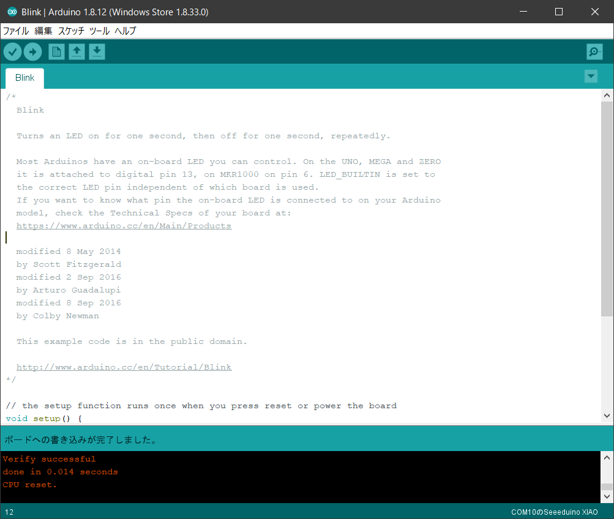Open the 編集 menu
Image resolution: width=614 pixels, height=519 pixels.
43,31
